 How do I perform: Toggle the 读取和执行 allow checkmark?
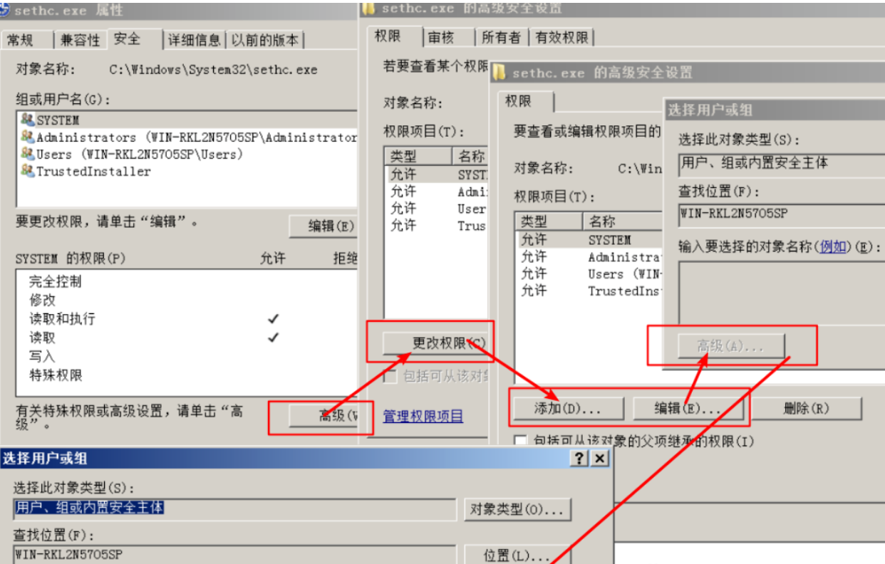point(271,320)
